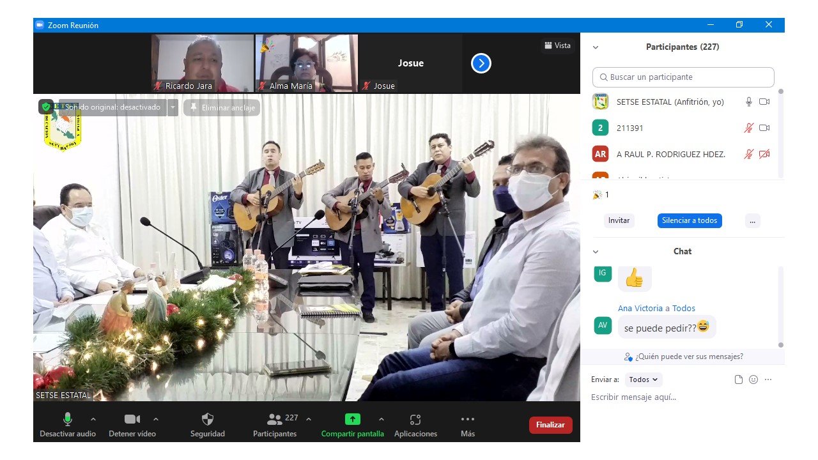The height and width of the screenshot is (460, 818).
Task: Click the green encryption shield icon
Action: point(45,107)
